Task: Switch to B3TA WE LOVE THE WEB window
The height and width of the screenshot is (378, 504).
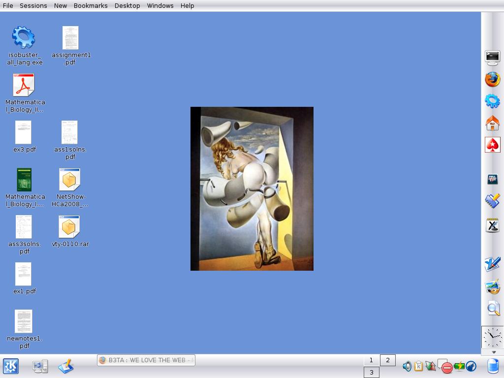Action: pos(146,360)
